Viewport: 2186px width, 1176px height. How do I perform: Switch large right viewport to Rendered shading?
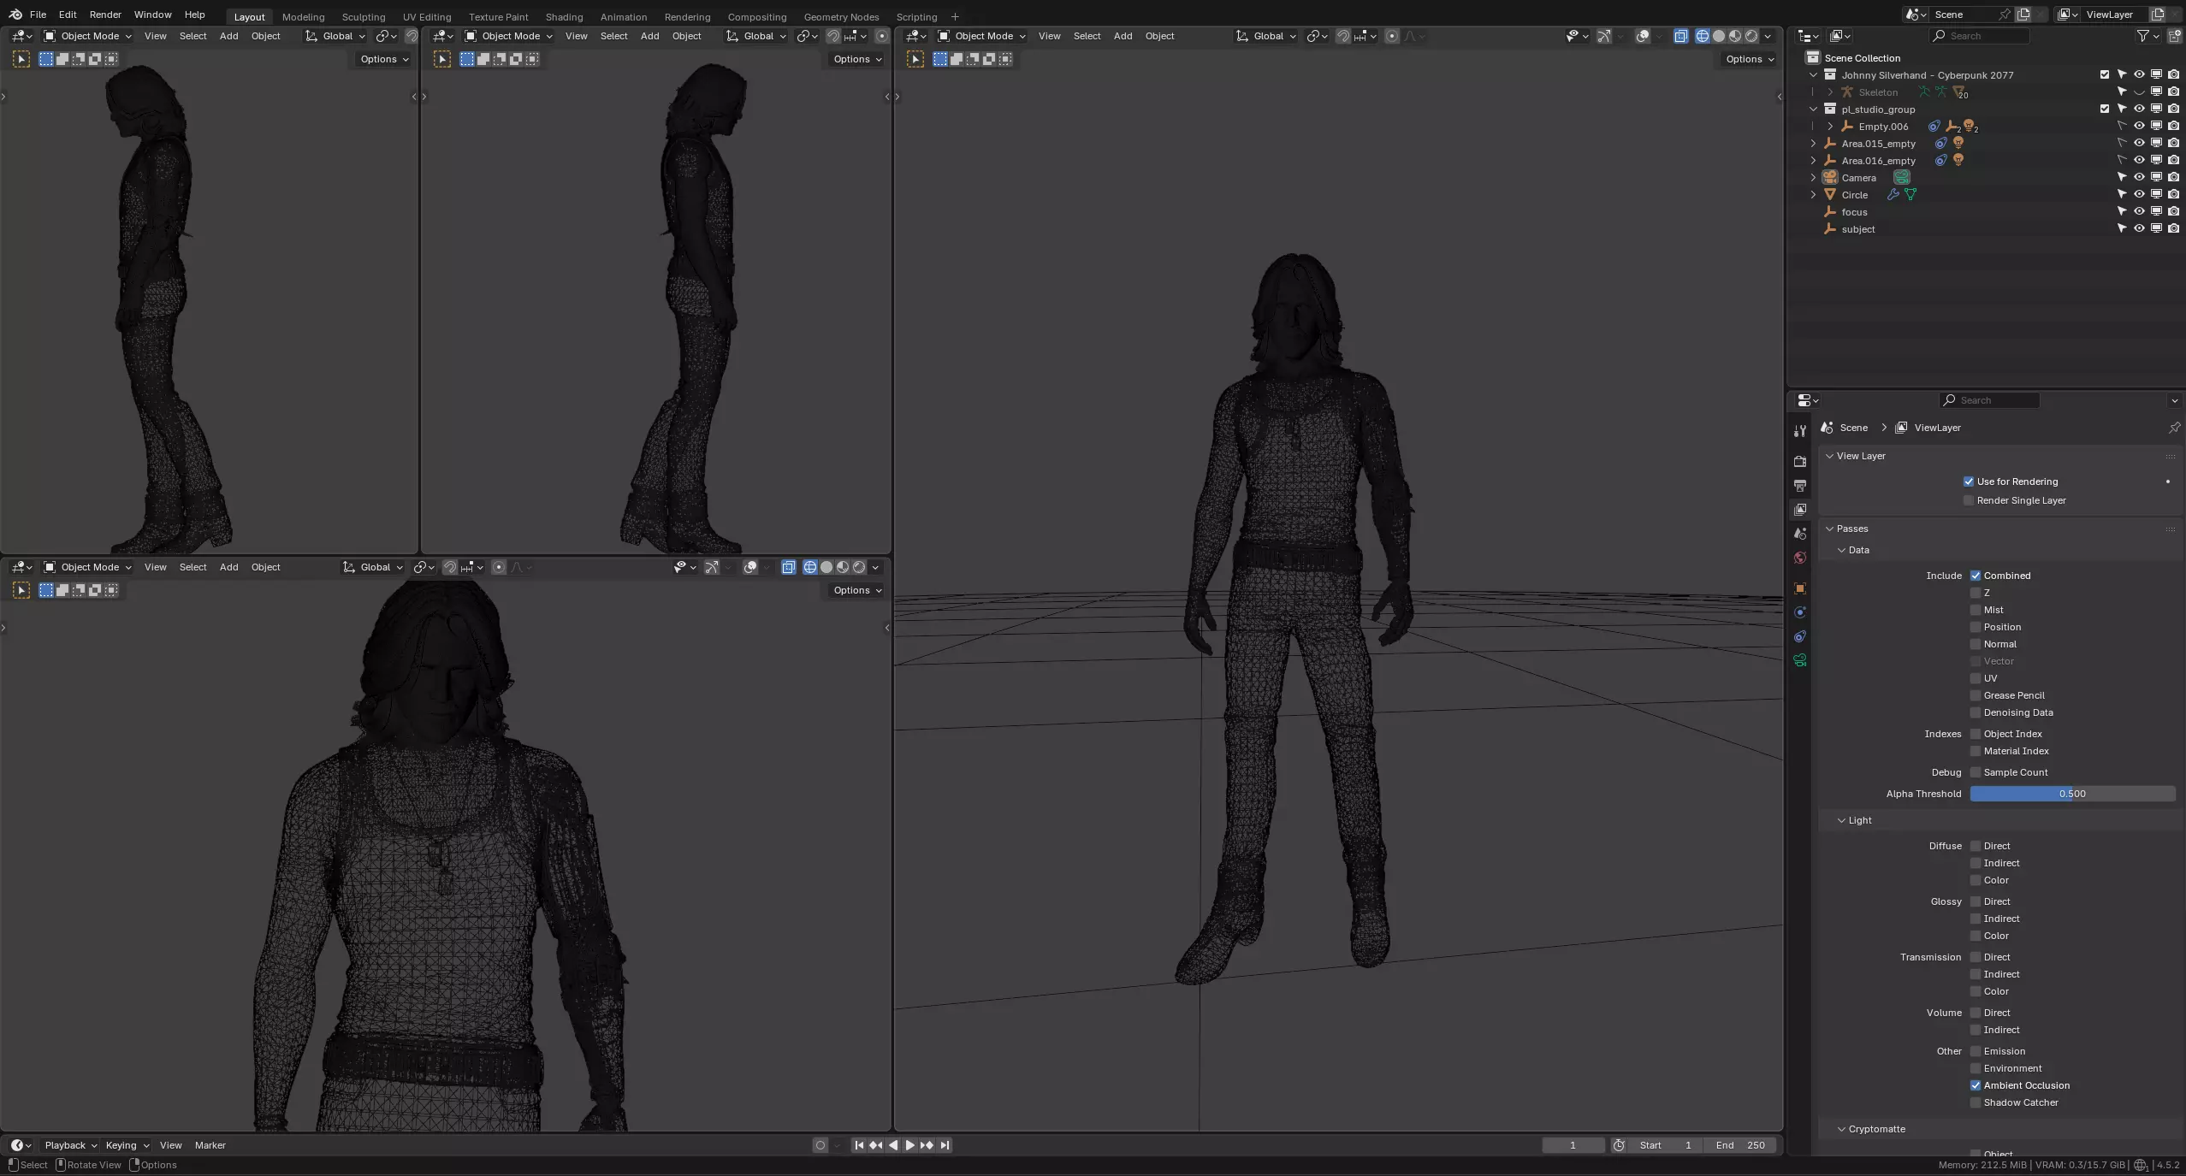tap(1751, 36)
